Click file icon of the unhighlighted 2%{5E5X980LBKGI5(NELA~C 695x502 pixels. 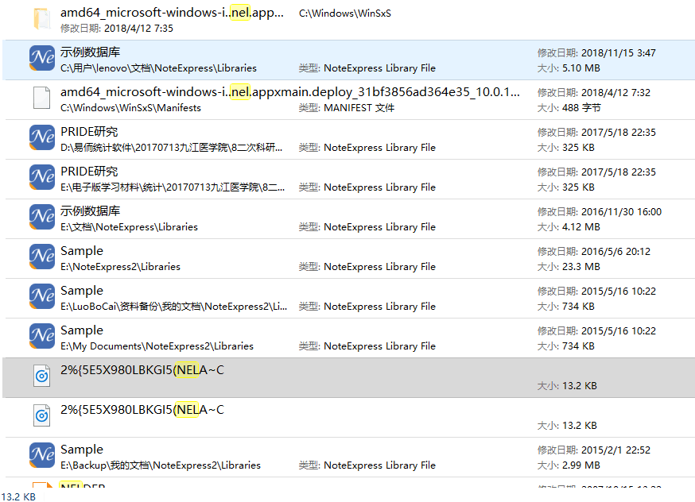pyautogui.click(x=42, y=415)
